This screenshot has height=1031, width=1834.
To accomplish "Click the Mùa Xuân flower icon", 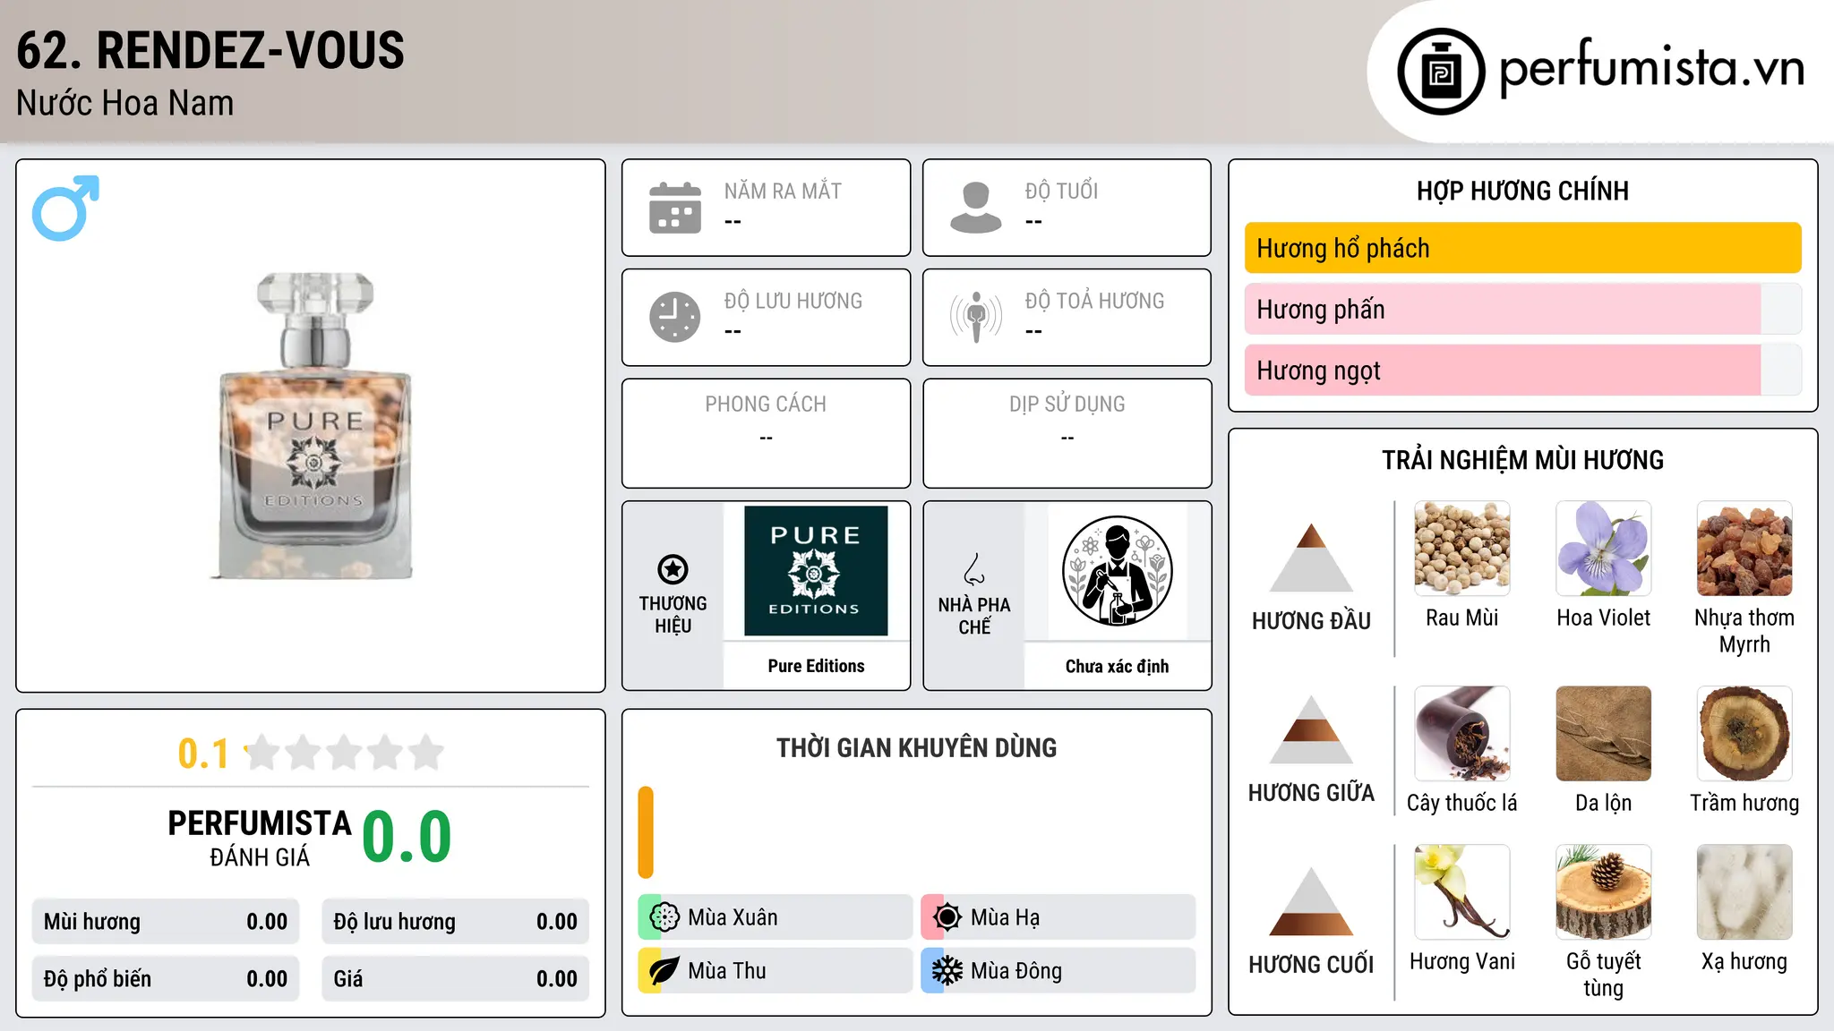I will pyautogui.click(x=664, y=917).
